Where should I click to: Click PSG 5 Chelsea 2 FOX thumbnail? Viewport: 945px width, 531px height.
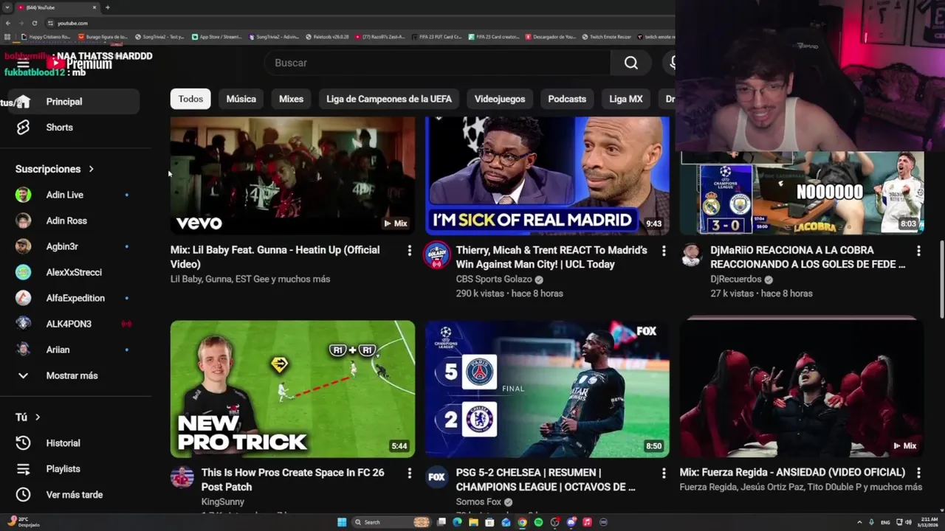[547, 389]
